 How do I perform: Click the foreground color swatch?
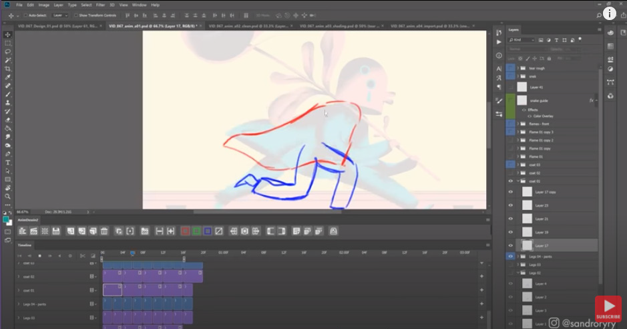(x=6, y=219)
